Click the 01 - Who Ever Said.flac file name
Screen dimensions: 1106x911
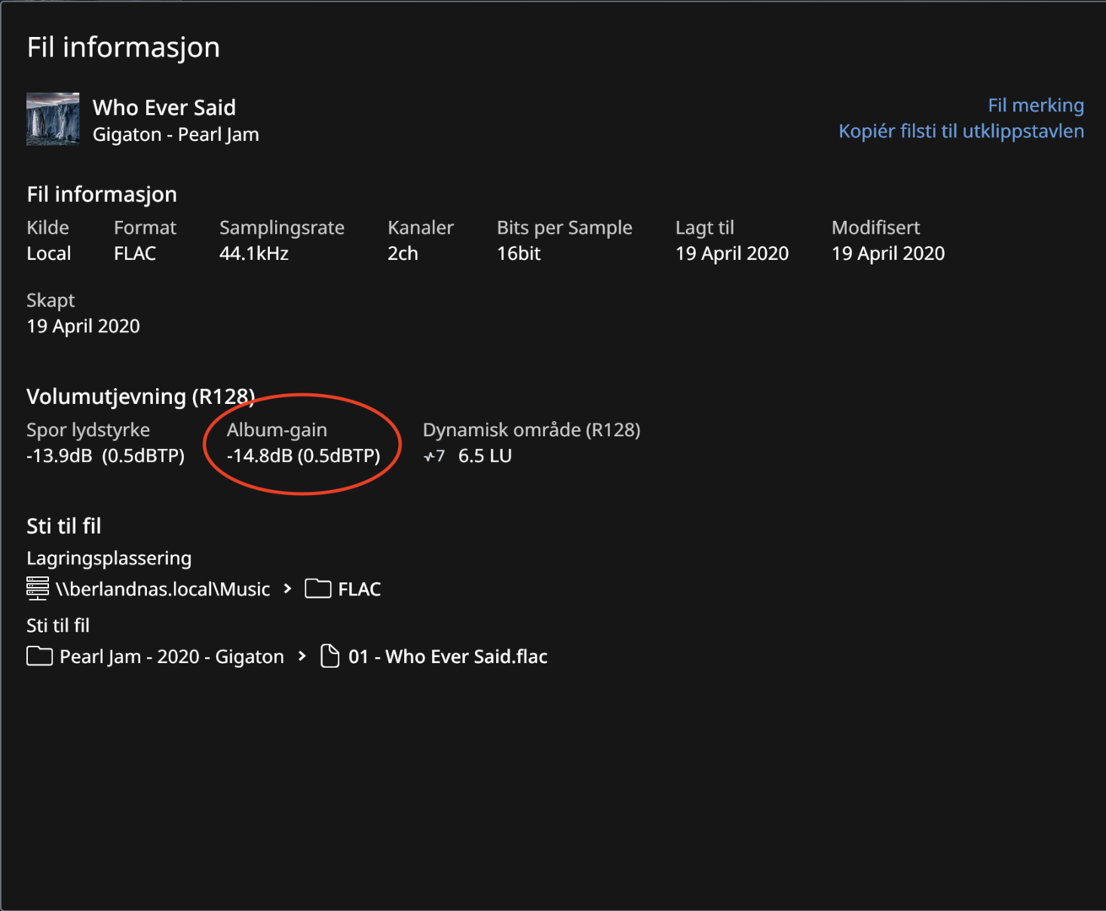click(x=448, y=656)
